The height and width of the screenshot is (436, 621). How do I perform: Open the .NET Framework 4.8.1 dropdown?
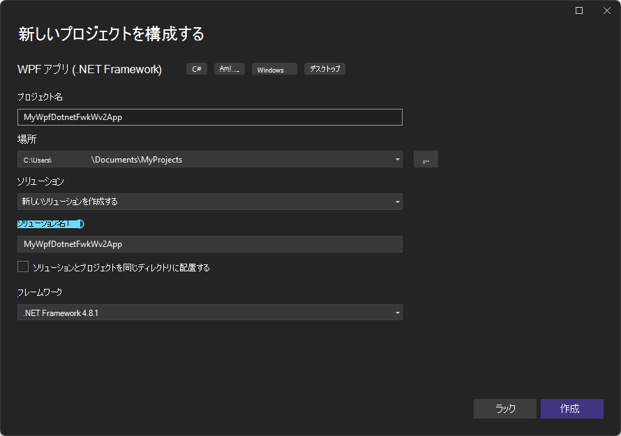coord(210,313)
